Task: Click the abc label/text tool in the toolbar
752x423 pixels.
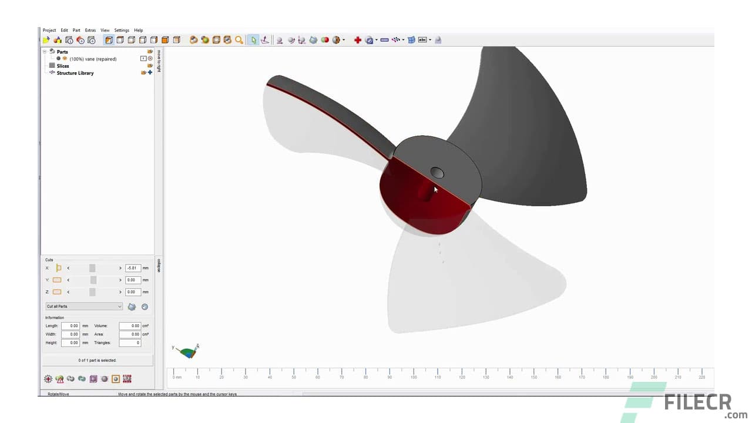Action: coord(421,39)
